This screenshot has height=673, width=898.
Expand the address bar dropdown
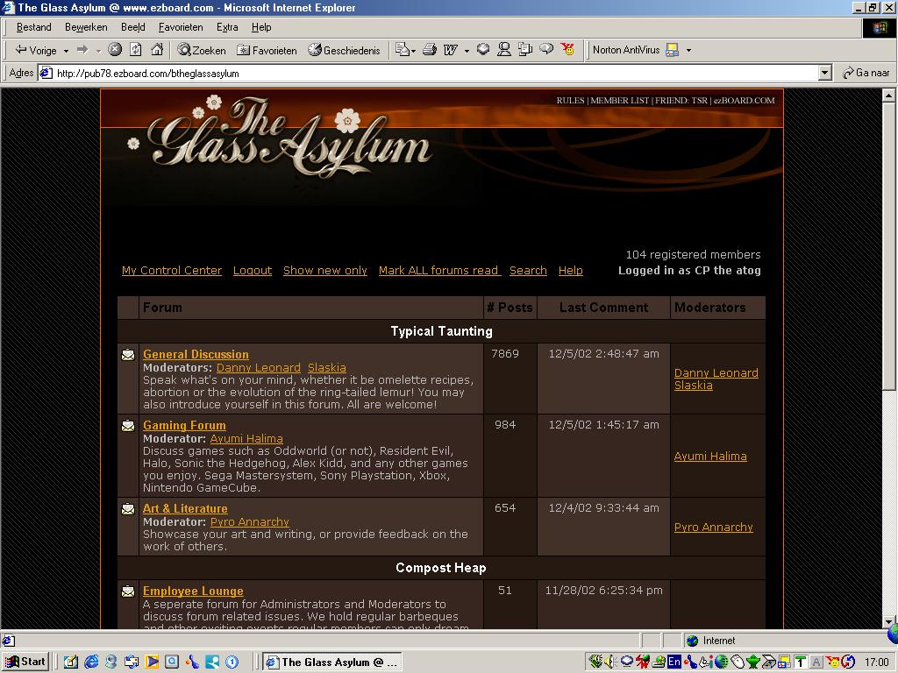824,73
